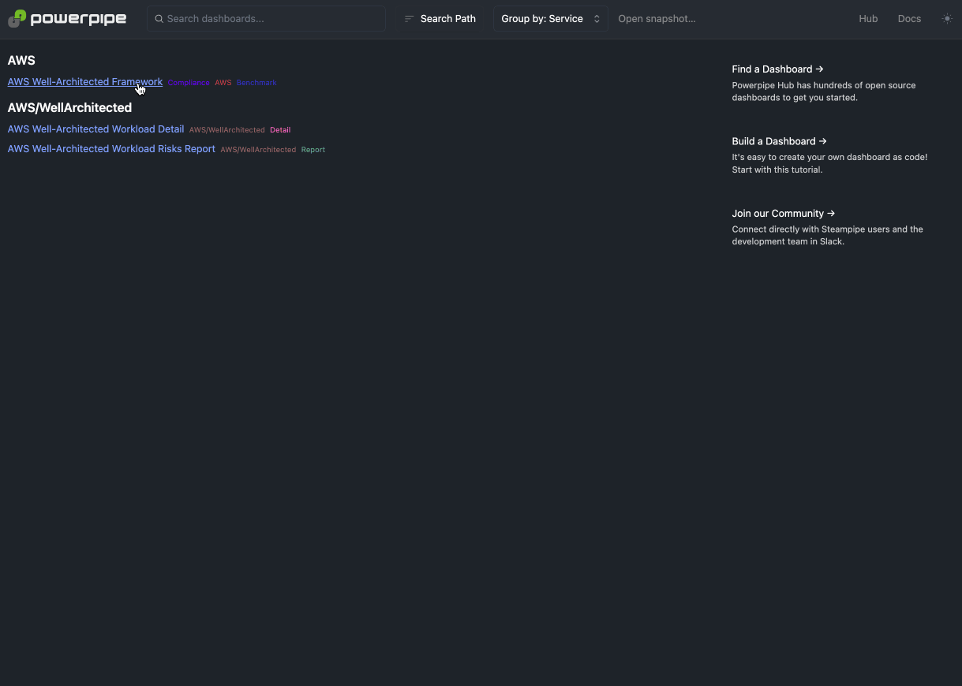Screen dimensions: 962x686
Task: Open AWS Well-Architected Framework dashboard
Action: coord(84,81)
